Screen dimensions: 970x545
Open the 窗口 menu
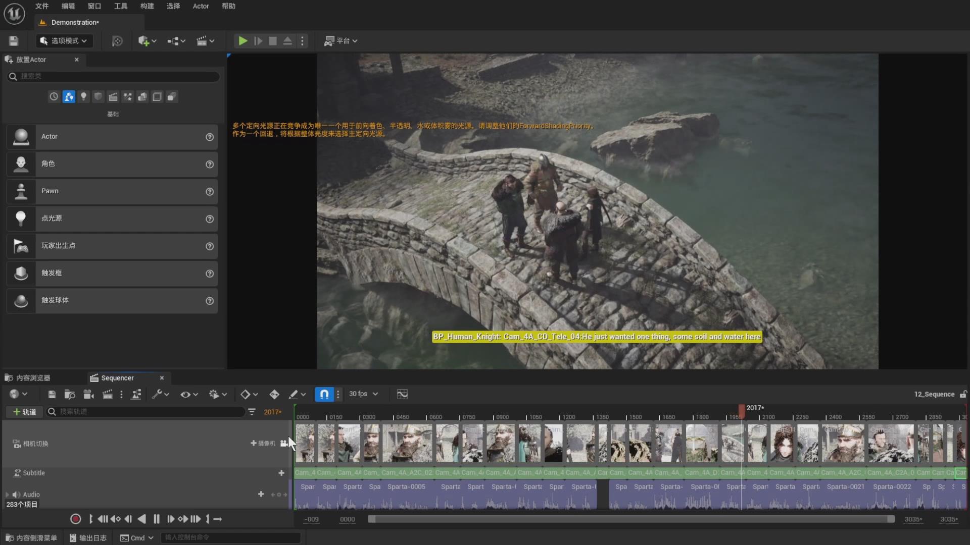[94, 6]
